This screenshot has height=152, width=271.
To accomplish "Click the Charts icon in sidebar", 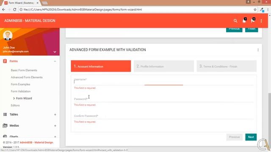I will pos(5,136).
